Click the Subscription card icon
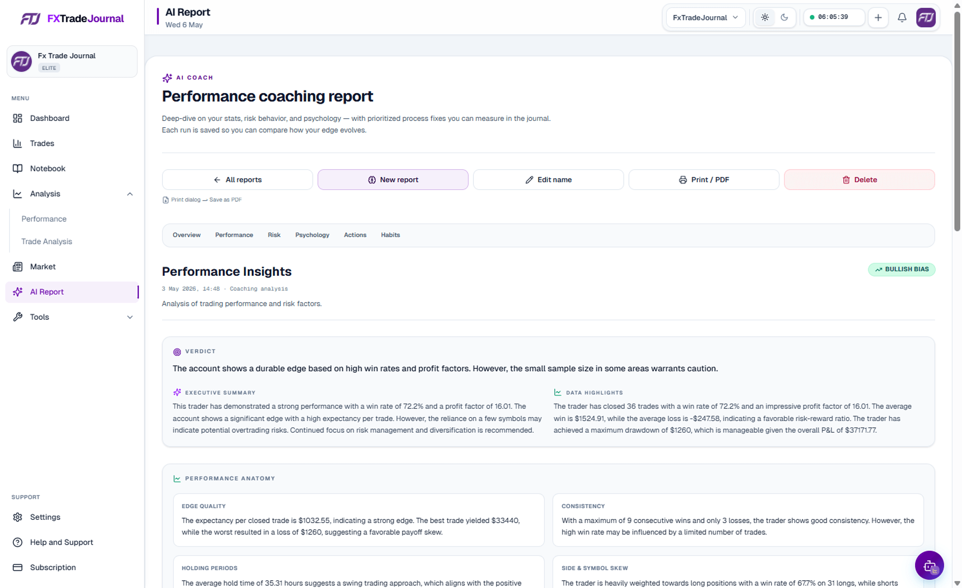 point(17,567)
